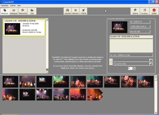The image size is (159, 115).
Task: Select sixth top-row scene thumbnail
Action: click(95, 82)
